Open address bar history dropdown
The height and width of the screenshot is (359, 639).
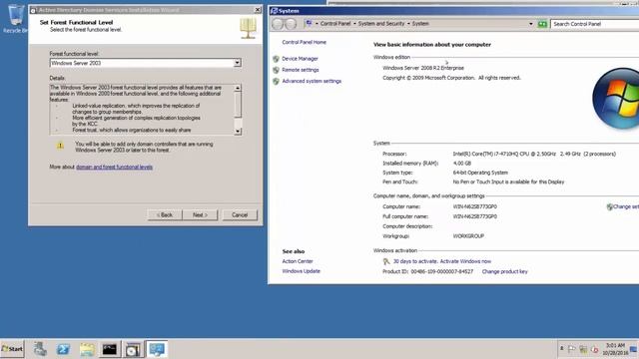click(530, 24)
